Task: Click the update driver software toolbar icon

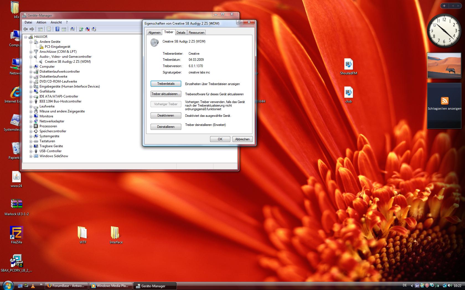Action: coord(81,29)
